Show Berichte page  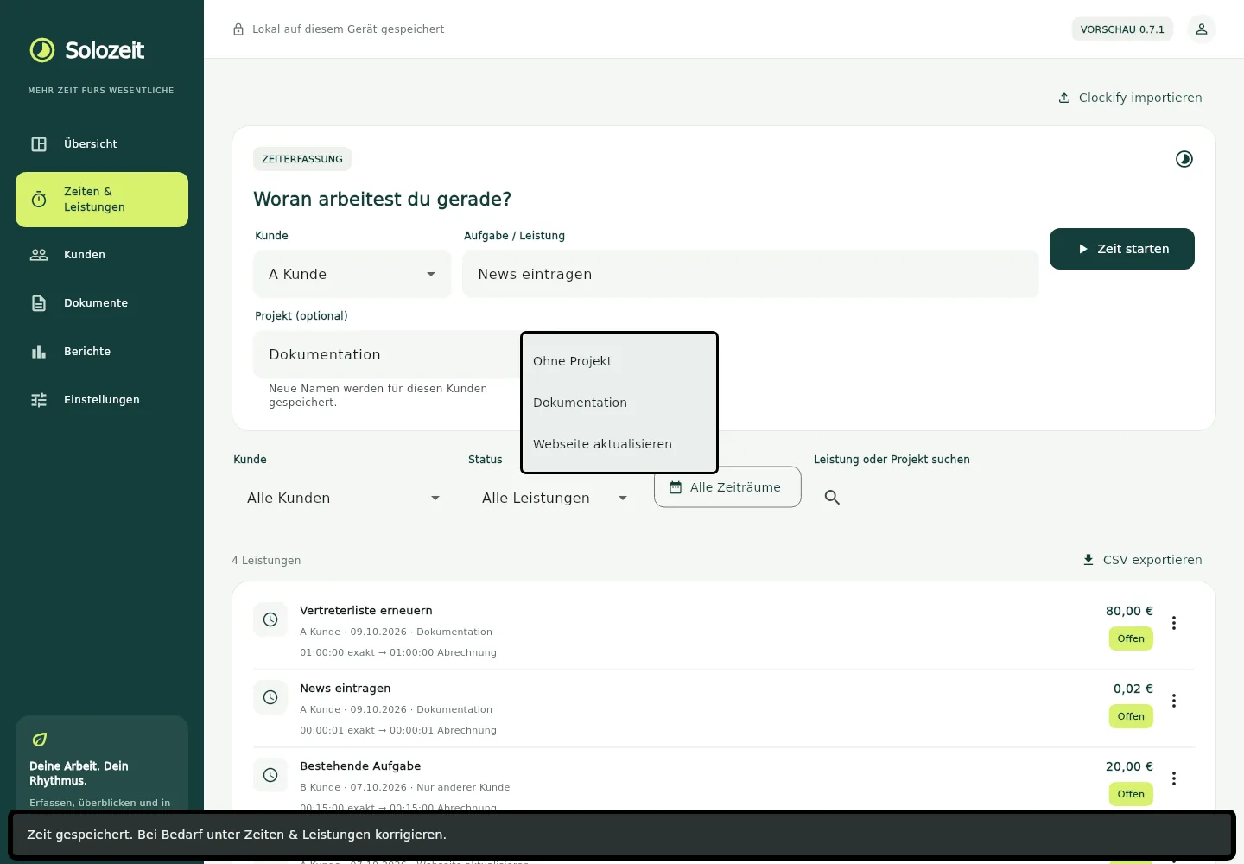[x=102, y=352]
